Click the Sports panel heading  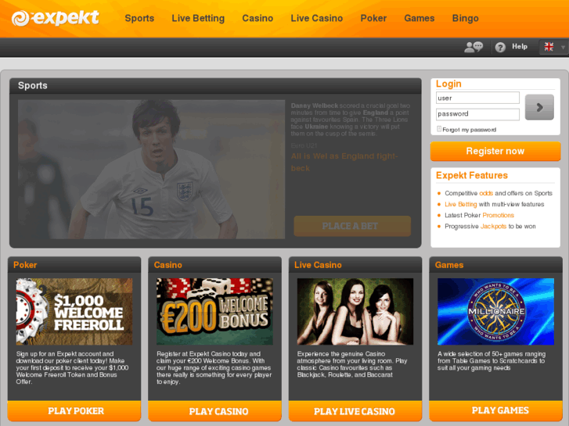tap(33, 85)
